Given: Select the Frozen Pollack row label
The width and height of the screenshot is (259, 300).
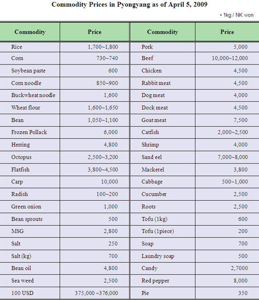Looking at the screenshot, I should [x=29, y=132].
